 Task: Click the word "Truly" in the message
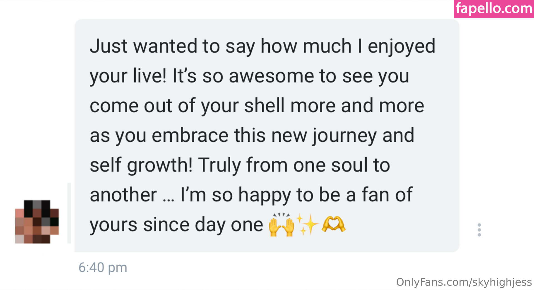[219, 165]
